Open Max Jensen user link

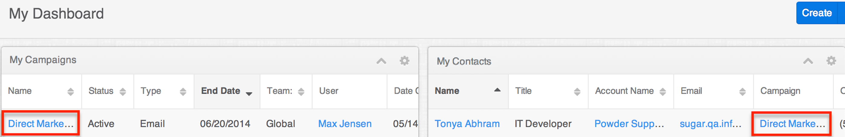point(345,123)
